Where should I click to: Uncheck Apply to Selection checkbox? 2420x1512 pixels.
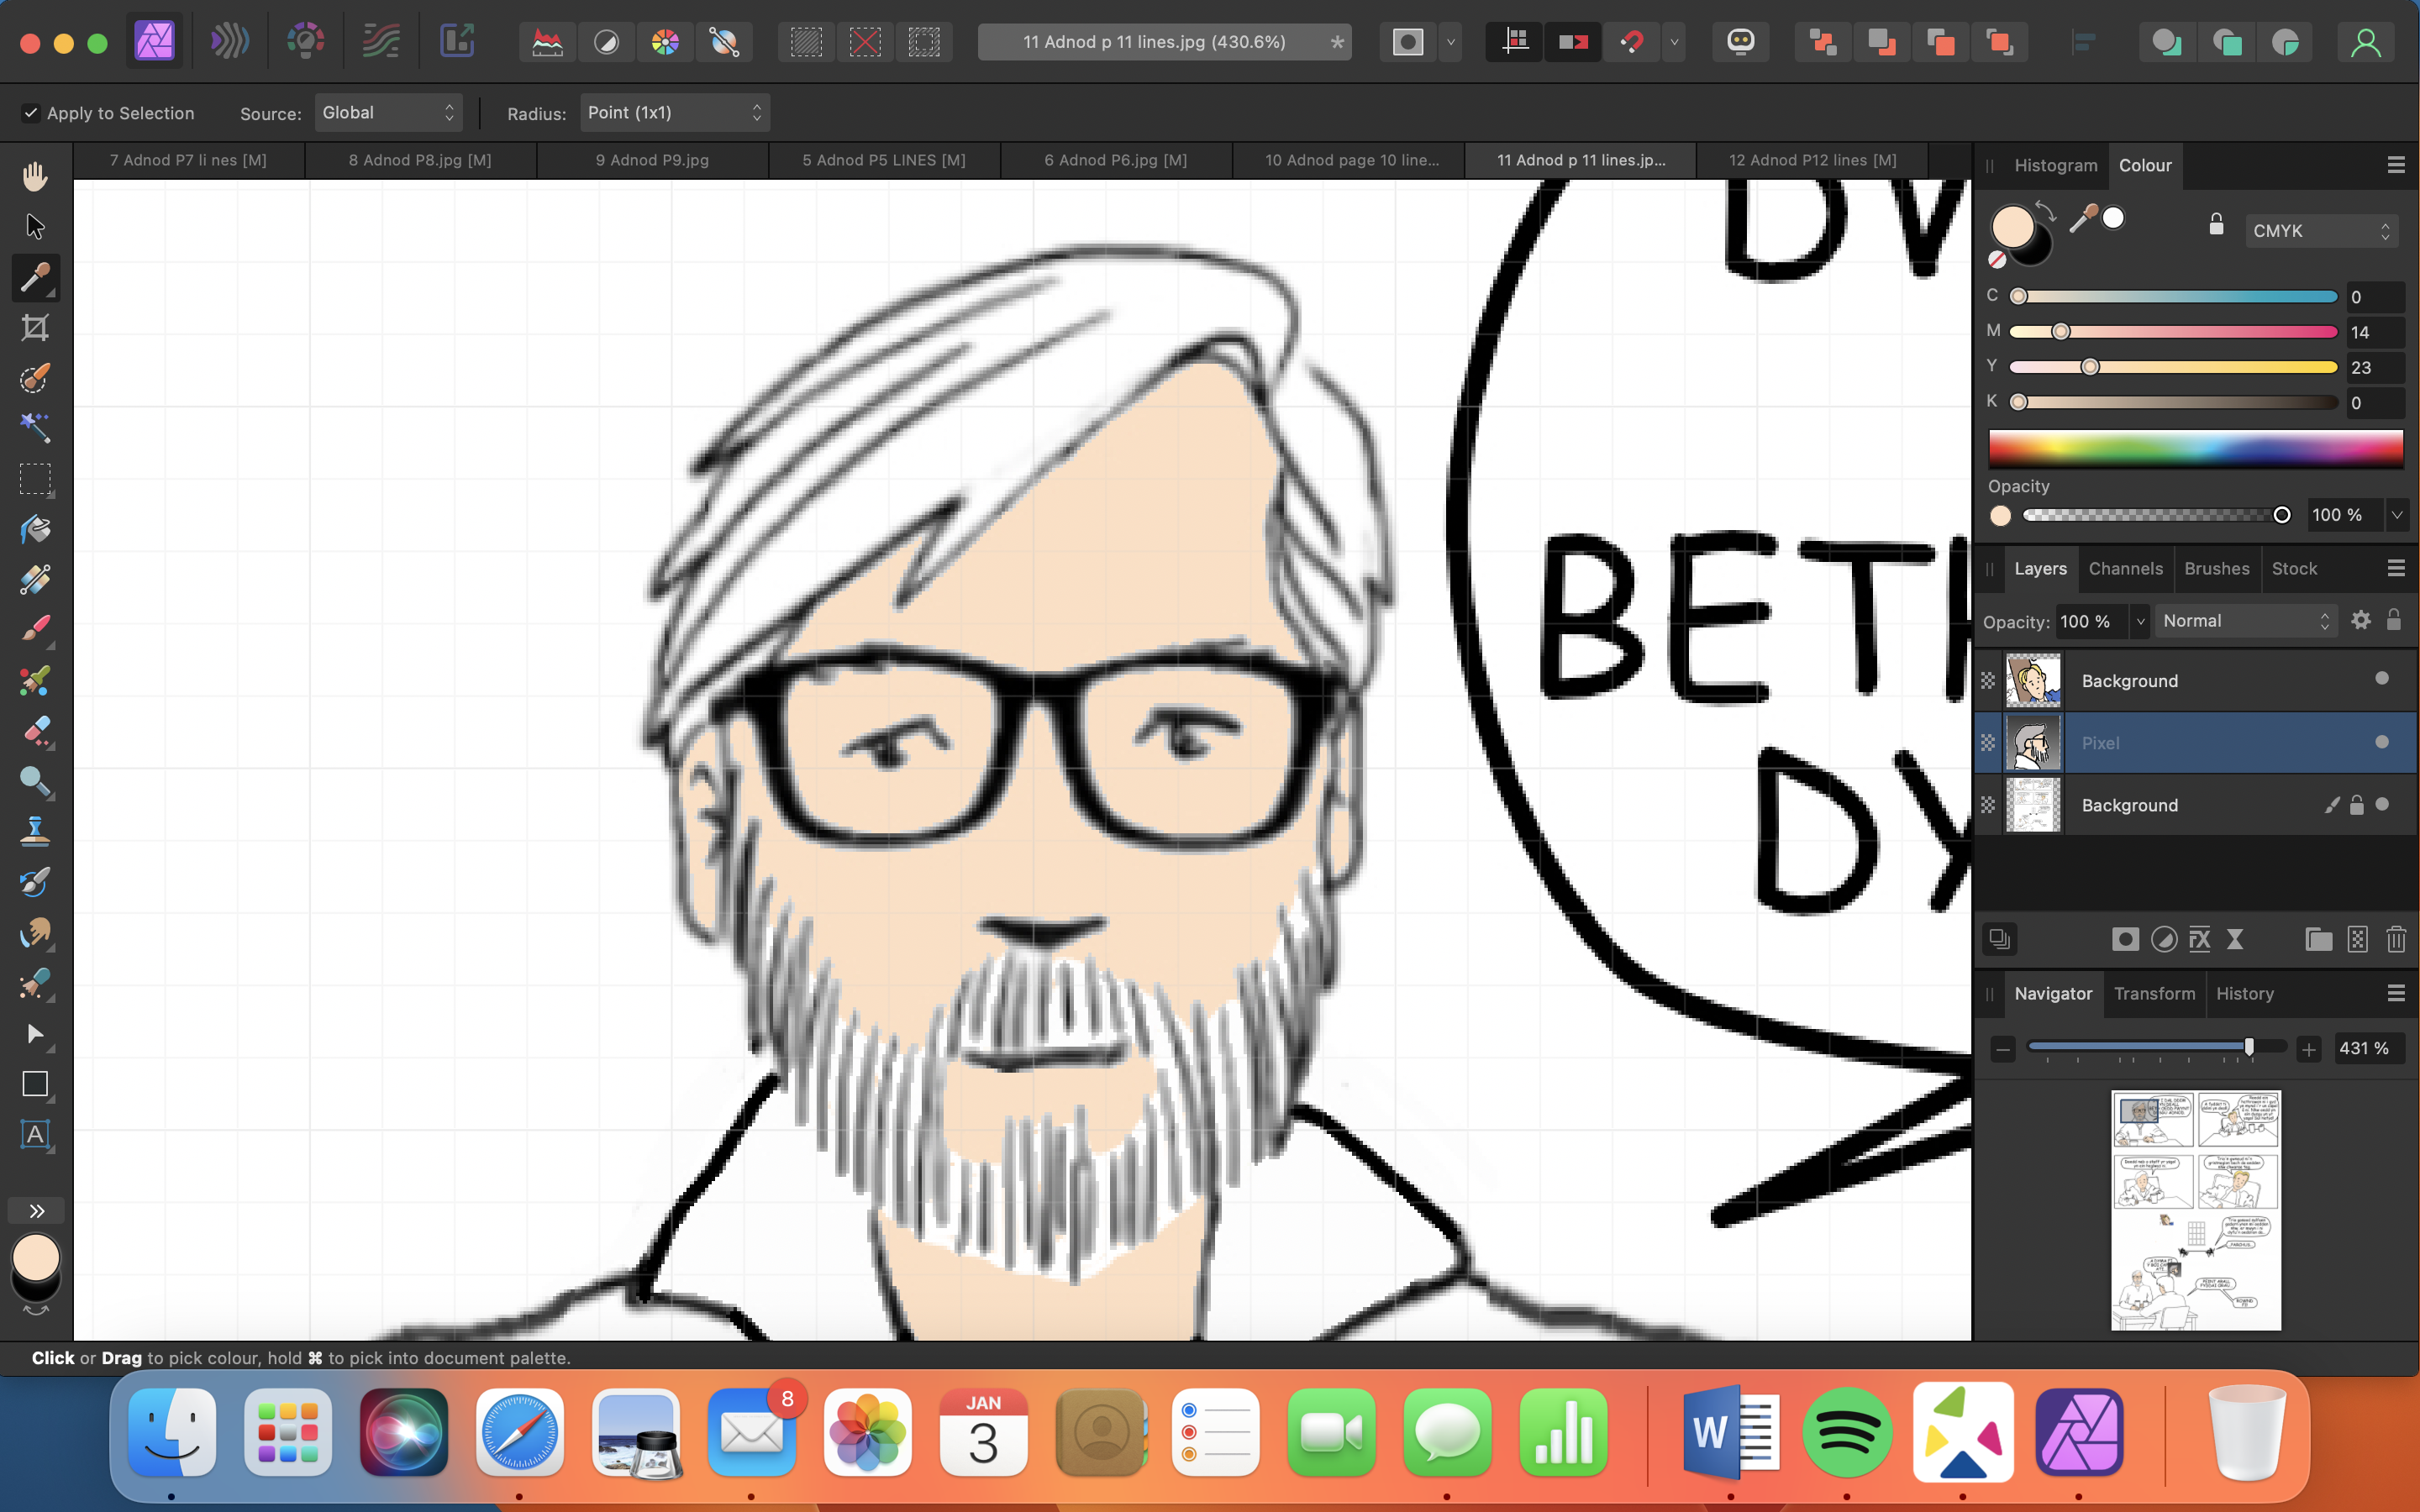point(31,113)
